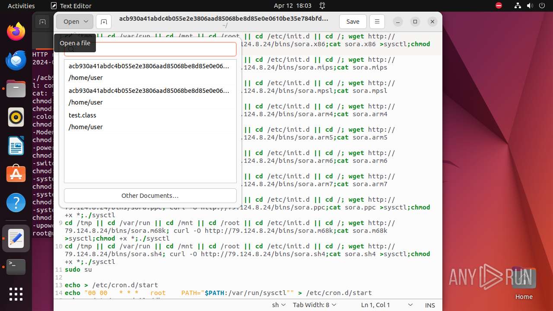Viewport: 553px width, 311px height.
Task: Open Ubuntu Software store icon
Action: click(16, 174)
